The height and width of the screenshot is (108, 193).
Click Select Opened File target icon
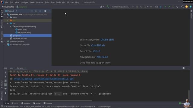pos(32,11)
